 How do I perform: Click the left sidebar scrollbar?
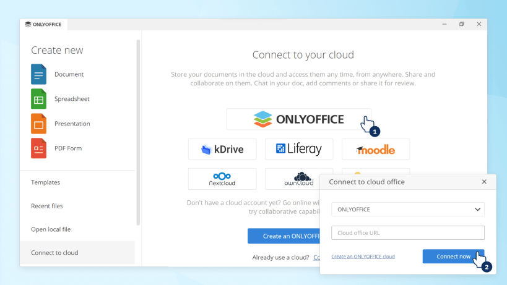point(138,132)
